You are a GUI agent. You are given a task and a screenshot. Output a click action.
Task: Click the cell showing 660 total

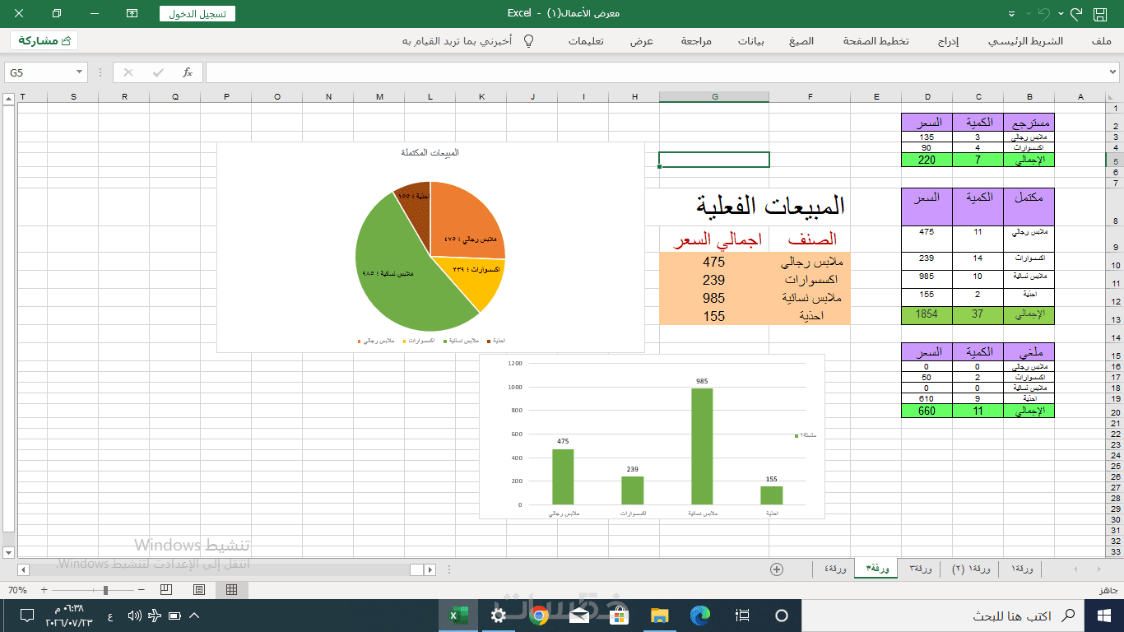(927, 411)
